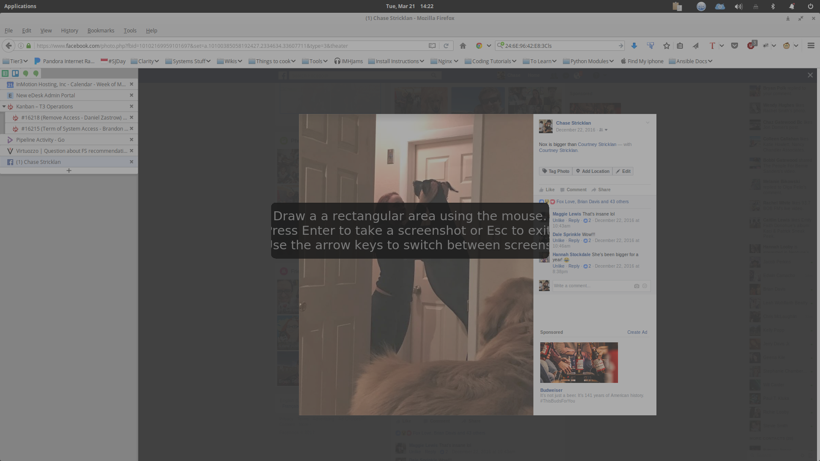Click the Tag Photo button
Image resolution: width=820 pixels, height=461 pixels.
pos(556,171)
